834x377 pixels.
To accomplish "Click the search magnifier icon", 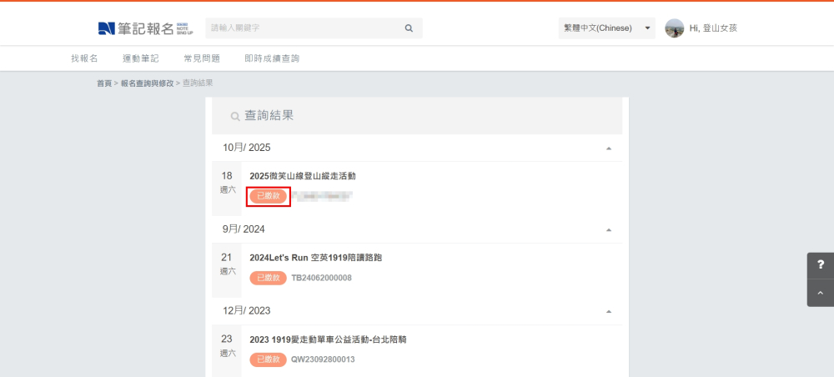I will pyautogui.click(x=409, y=28).
